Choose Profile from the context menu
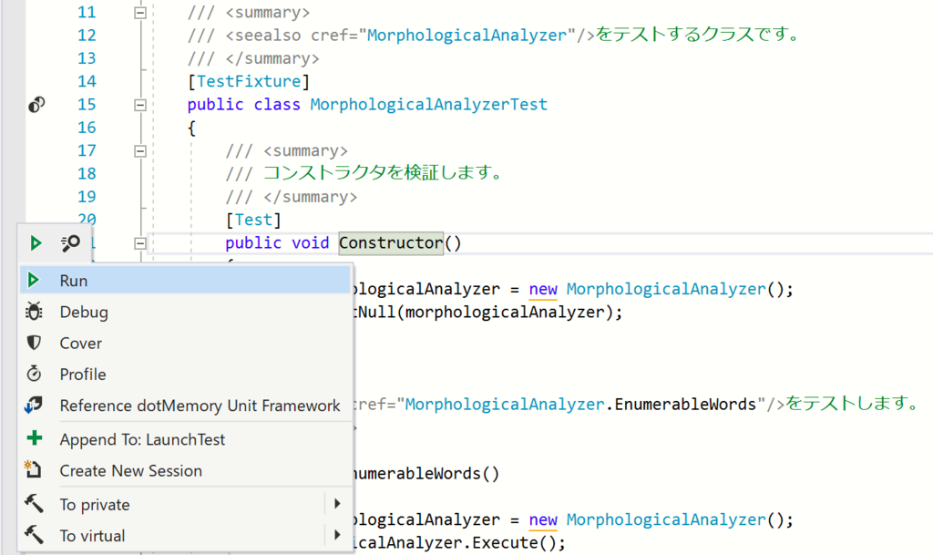Viewport: 933px width, 555px height. pos(186,375)
